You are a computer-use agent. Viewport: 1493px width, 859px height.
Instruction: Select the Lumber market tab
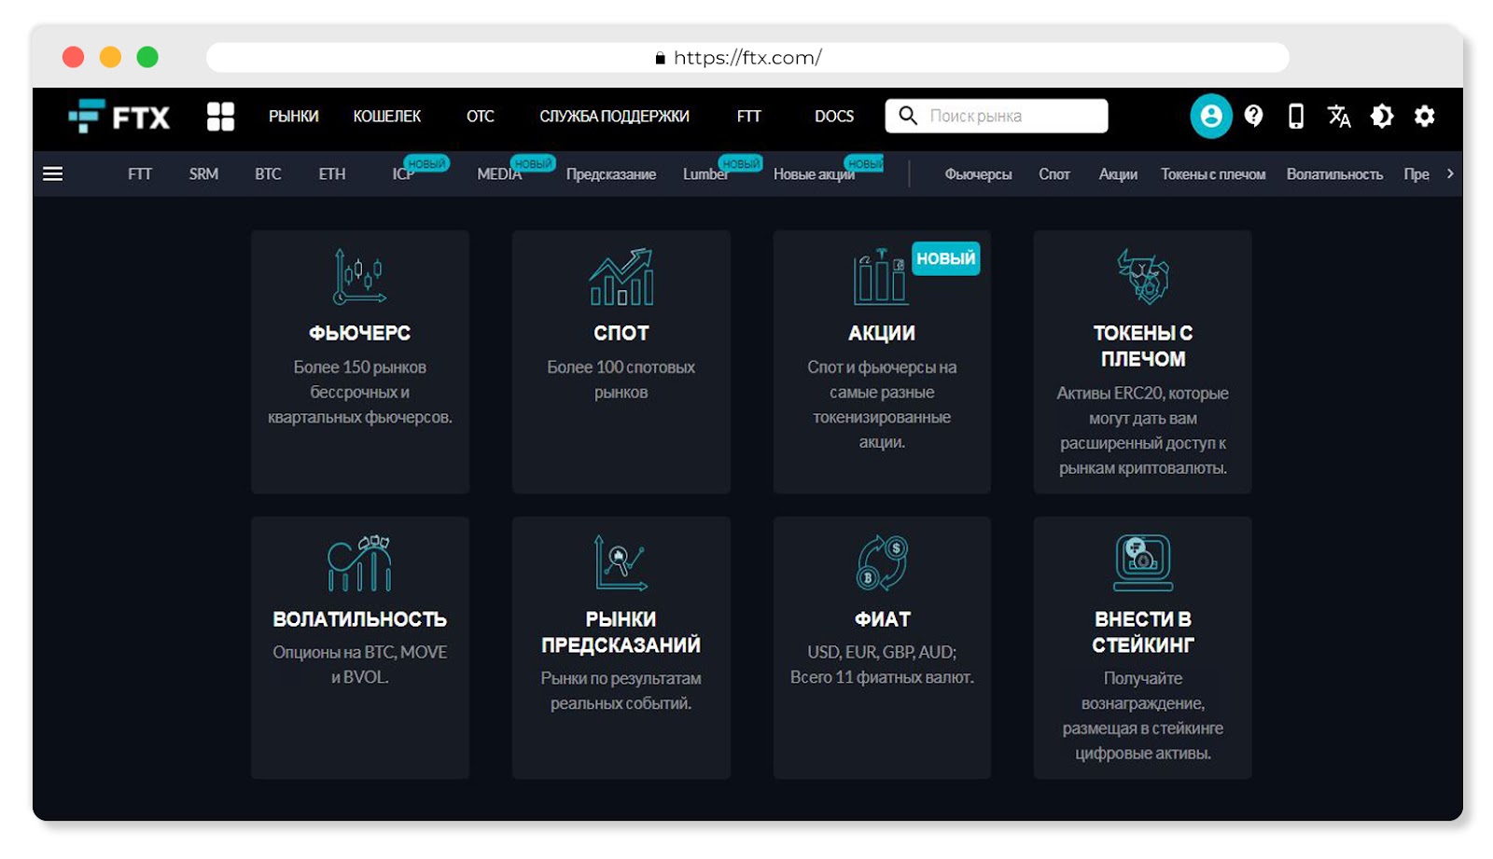pyautogui.click(x=705, y=173)
